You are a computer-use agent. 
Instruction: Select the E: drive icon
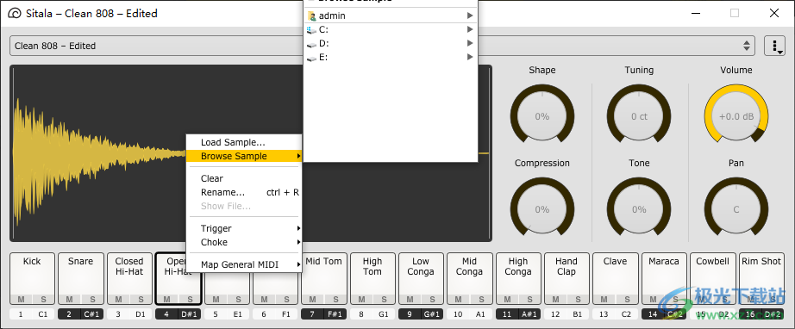[x=312, y=58]
